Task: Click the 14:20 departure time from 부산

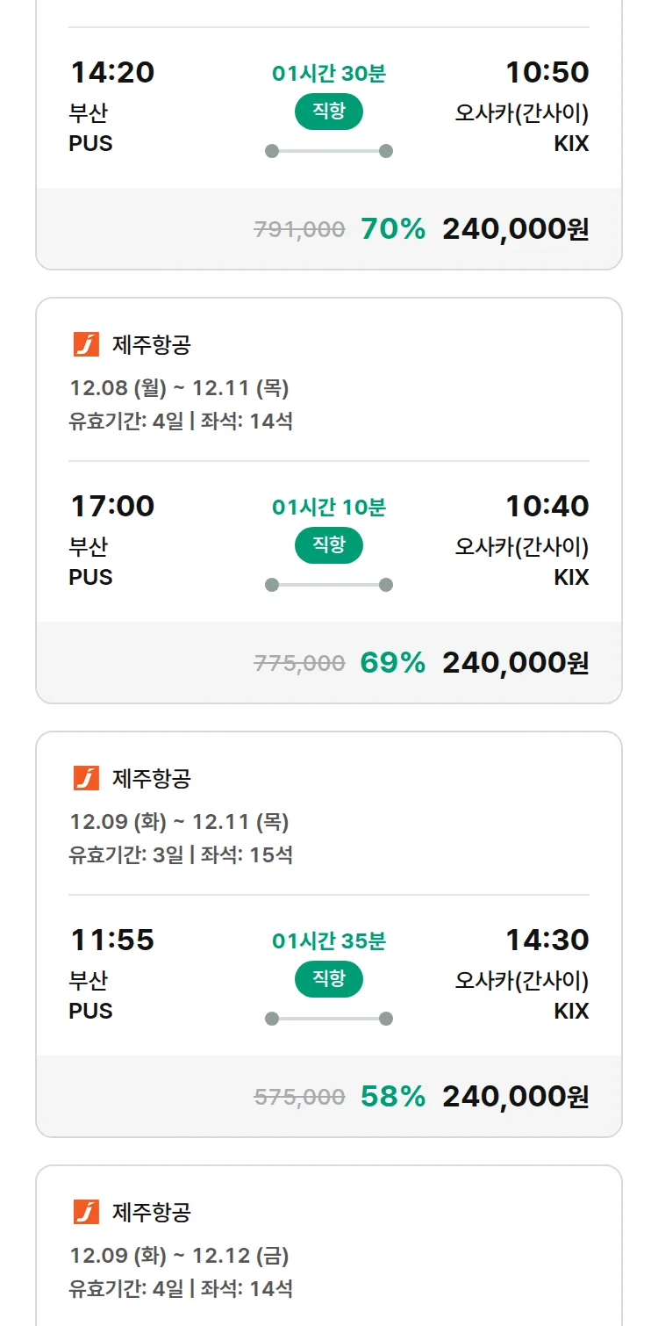Action: [x=112, y=73]
